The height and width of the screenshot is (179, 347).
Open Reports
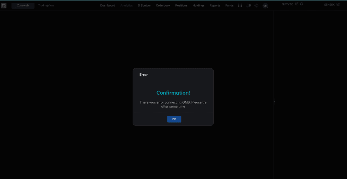coord(215,5)
